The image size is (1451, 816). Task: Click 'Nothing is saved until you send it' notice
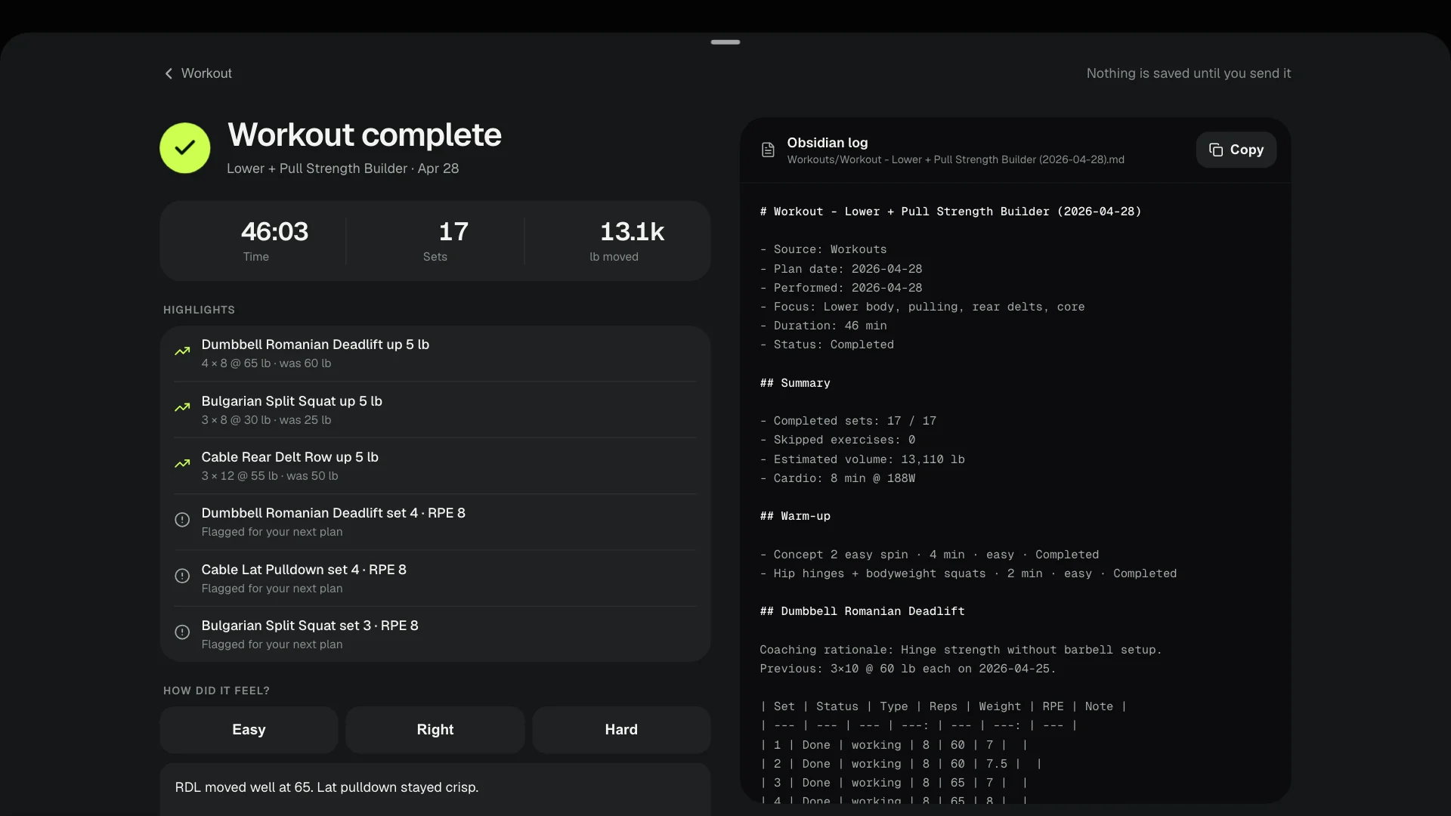tap(1189, 73)
